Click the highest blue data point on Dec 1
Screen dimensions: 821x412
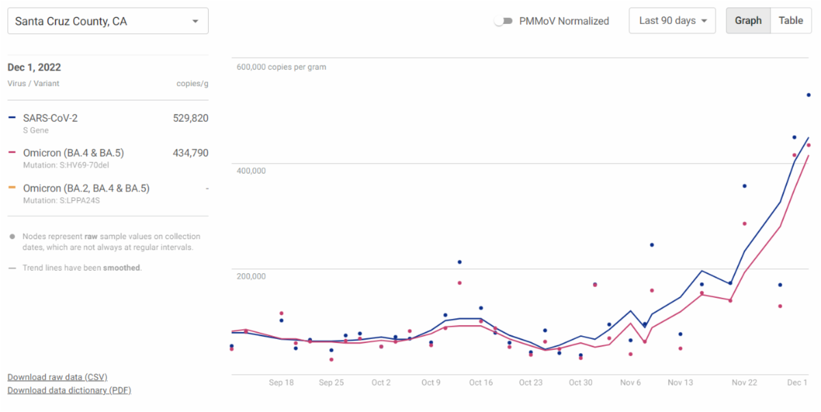(808, 95)
